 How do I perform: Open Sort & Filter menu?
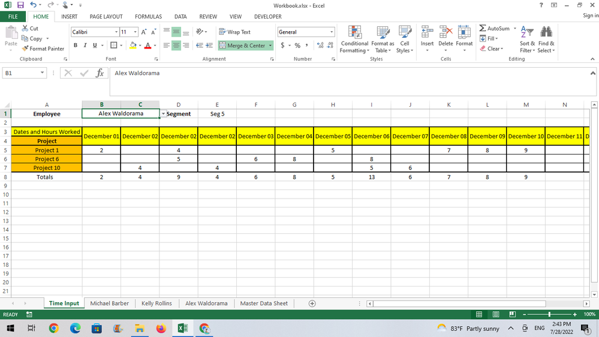point(527,40)
